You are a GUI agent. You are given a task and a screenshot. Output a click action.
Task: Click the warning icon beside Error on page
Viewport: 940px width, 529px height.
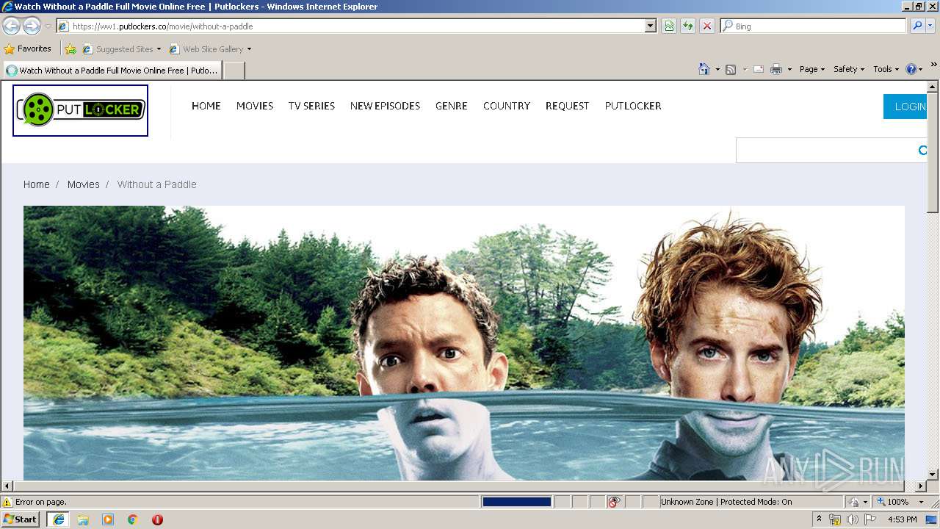click(7, 502)
